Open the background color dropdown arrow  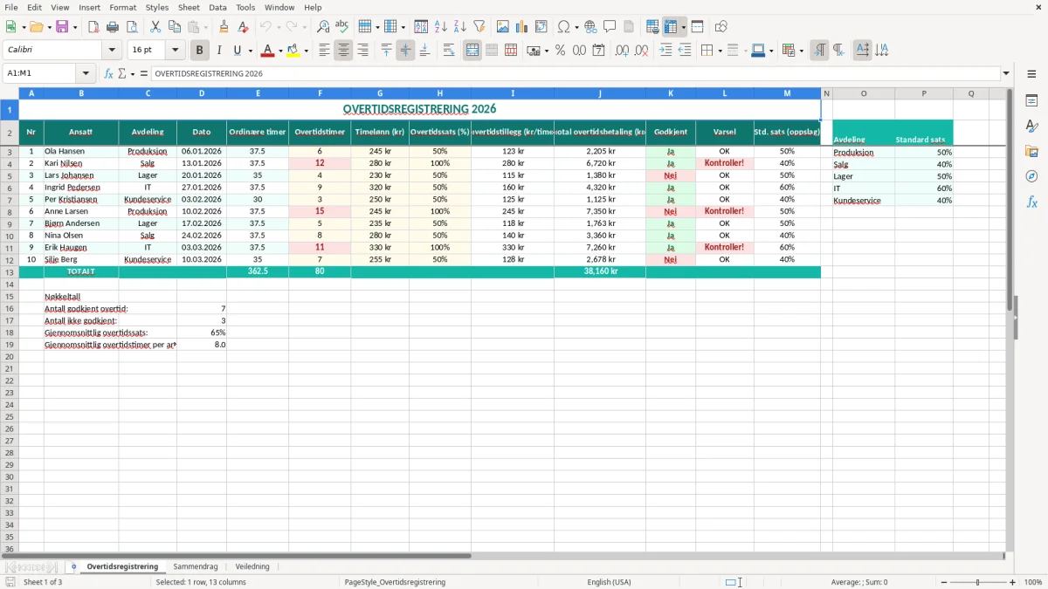point(306,51)
